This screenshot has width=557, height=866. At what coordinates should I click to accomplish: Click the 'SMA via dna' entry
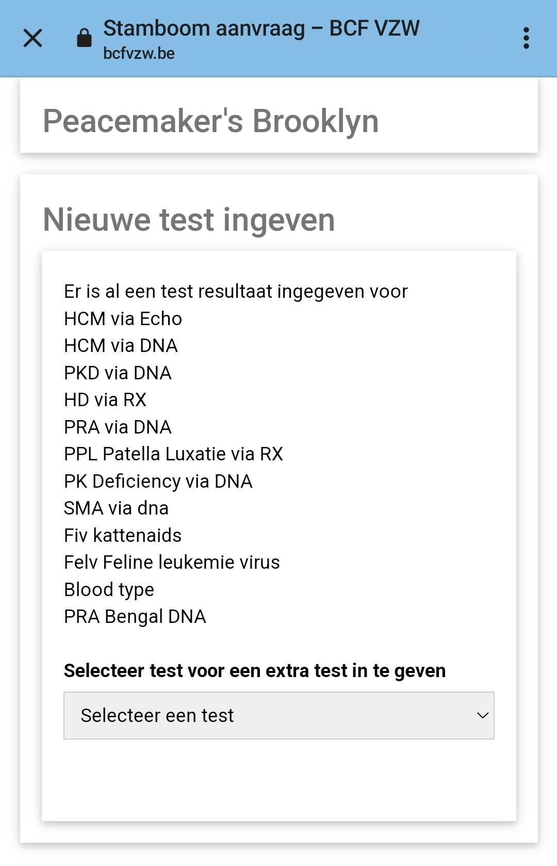point(116,508)
